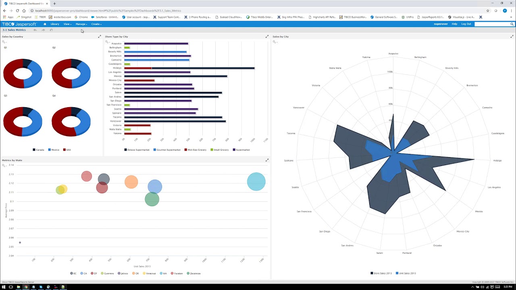Click the Help link in the header
Screen dimensions: 516x290
tap(454, 24)
